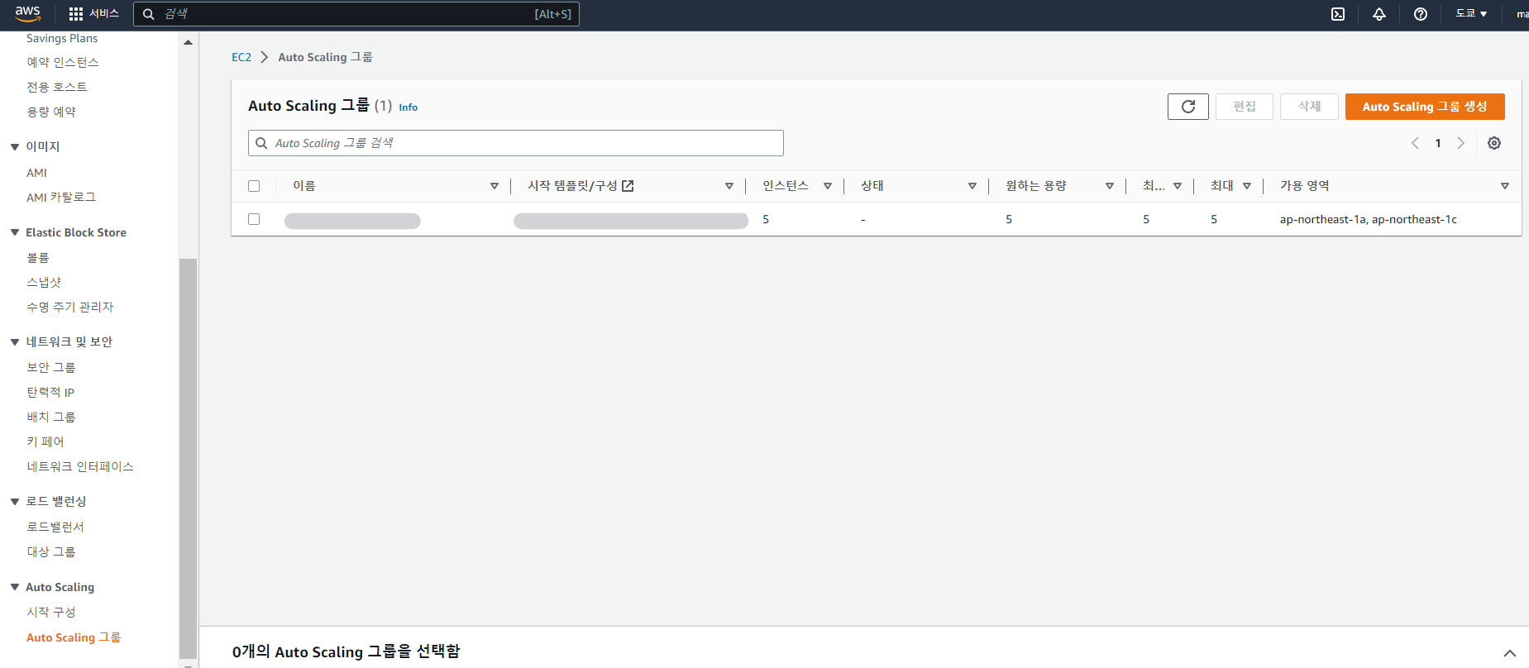Open 대상 그룹 in sidebar
The image size is (1529, 668).
click(51, 551)
